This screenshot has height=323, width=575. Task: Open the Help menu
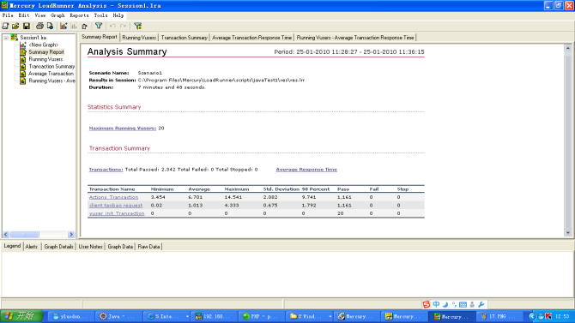click(118, 15)
